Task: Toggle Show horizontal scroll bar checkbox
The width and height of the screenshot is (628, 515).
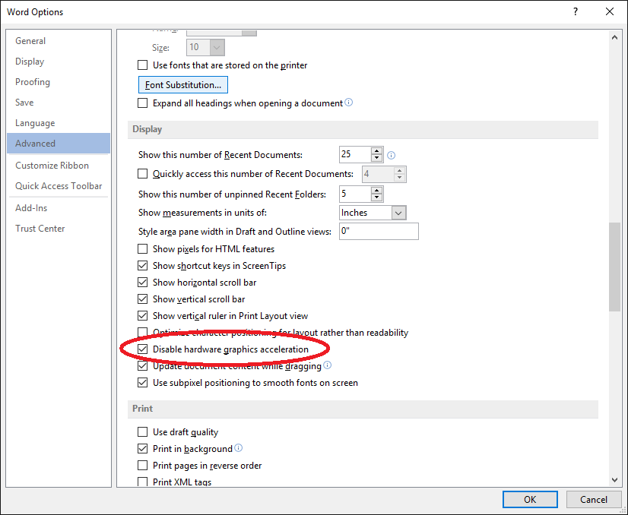Action: [x=143, y=282]
